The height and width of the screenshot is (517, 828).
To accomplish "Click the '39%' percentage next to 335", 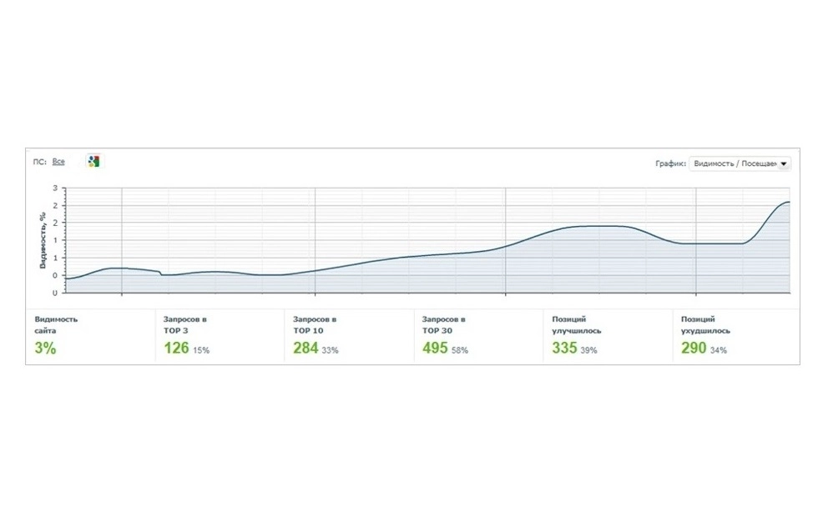I will coord(588,350).
